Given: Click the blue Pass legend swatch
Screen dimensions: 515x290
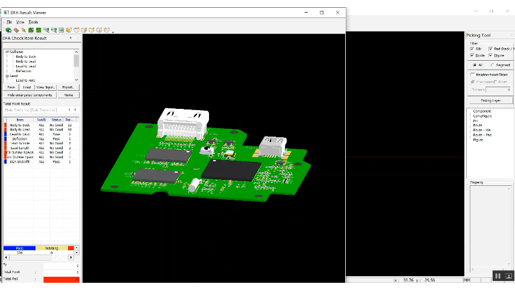Looking at the screenshot, I should pyautogui.click(x=19, y=248).
